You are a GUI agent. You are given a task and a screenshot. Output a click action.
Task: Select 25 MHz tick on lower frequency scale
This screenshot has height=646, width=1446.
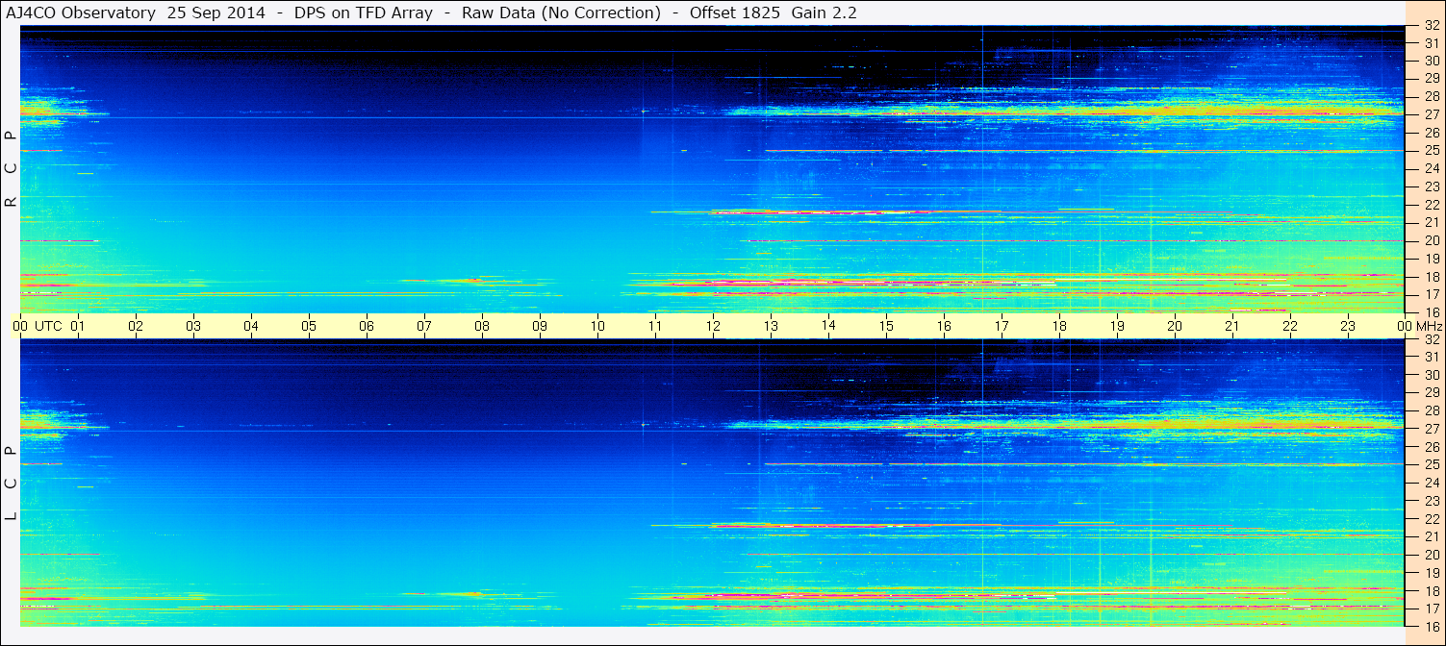coord(1431,465)
